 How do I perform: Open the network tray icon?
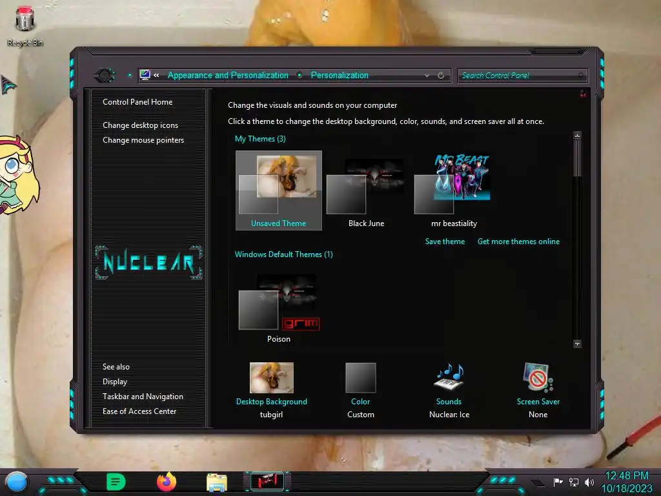click(573, 482)
